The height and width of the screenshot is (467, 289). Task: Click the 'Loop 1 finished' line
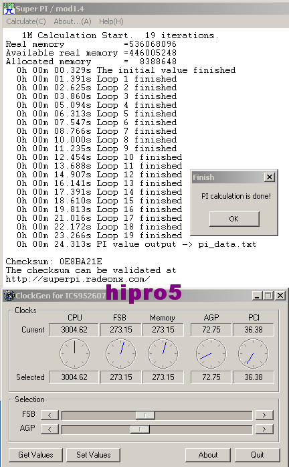(97, 79)
